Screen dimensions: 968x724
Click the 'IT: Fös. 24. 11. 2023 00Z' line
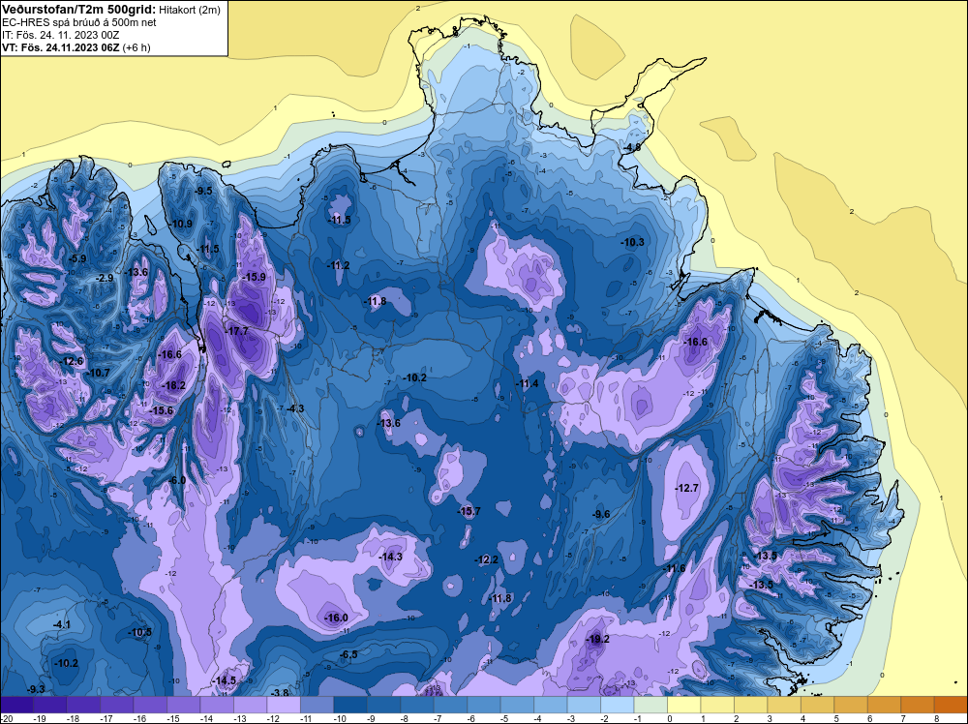click(60, 35)
